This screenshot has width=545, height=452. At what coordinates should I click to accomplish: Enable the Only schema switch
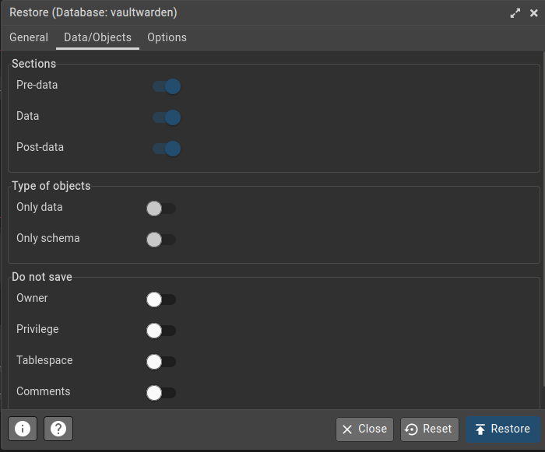pyautogui.click(x=161, y=240)
